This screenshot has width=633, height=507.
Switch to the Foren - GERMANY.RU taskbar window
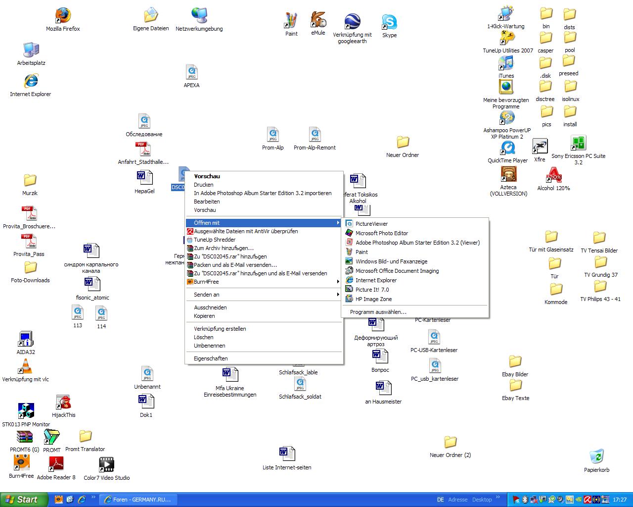pyautogui.click(x=137, y=500)
